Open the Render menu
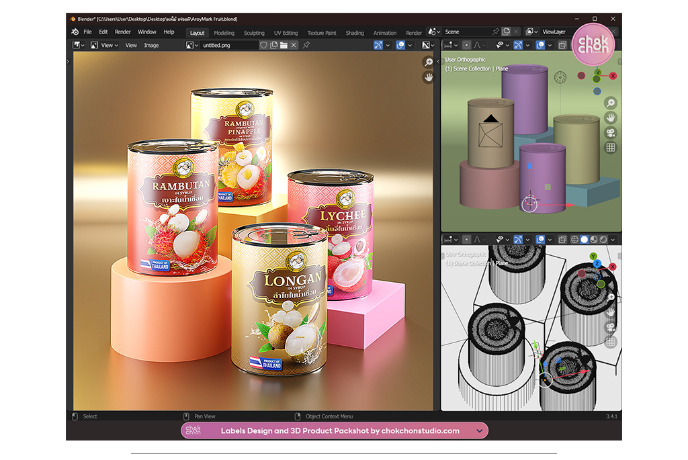Viewport: 688px width, 460px height. point(123,32)
